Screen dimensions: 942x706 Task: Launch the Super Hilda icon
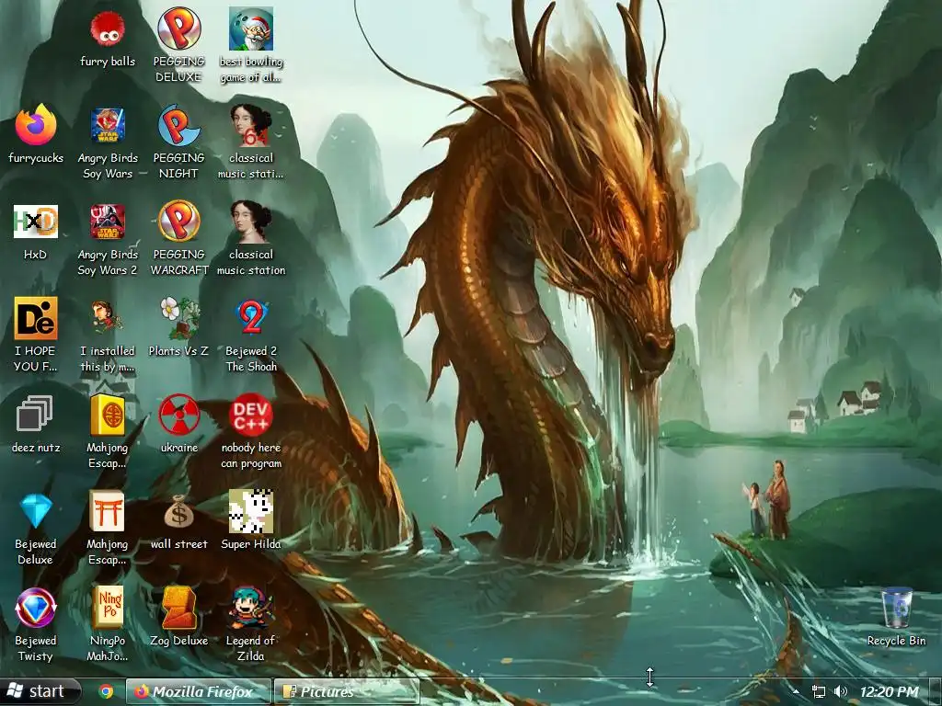pyautogui.click(x=251, y=511)
